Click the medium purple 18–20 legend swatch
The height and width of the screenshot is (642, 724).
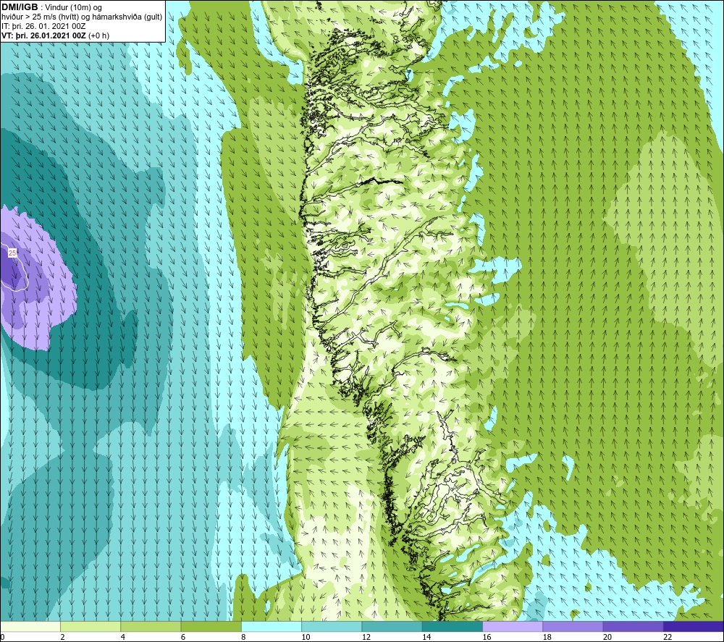pos(573,626)
